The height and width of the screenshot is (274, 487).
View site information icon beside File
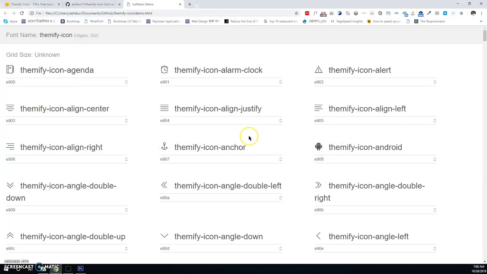(32, 13)
